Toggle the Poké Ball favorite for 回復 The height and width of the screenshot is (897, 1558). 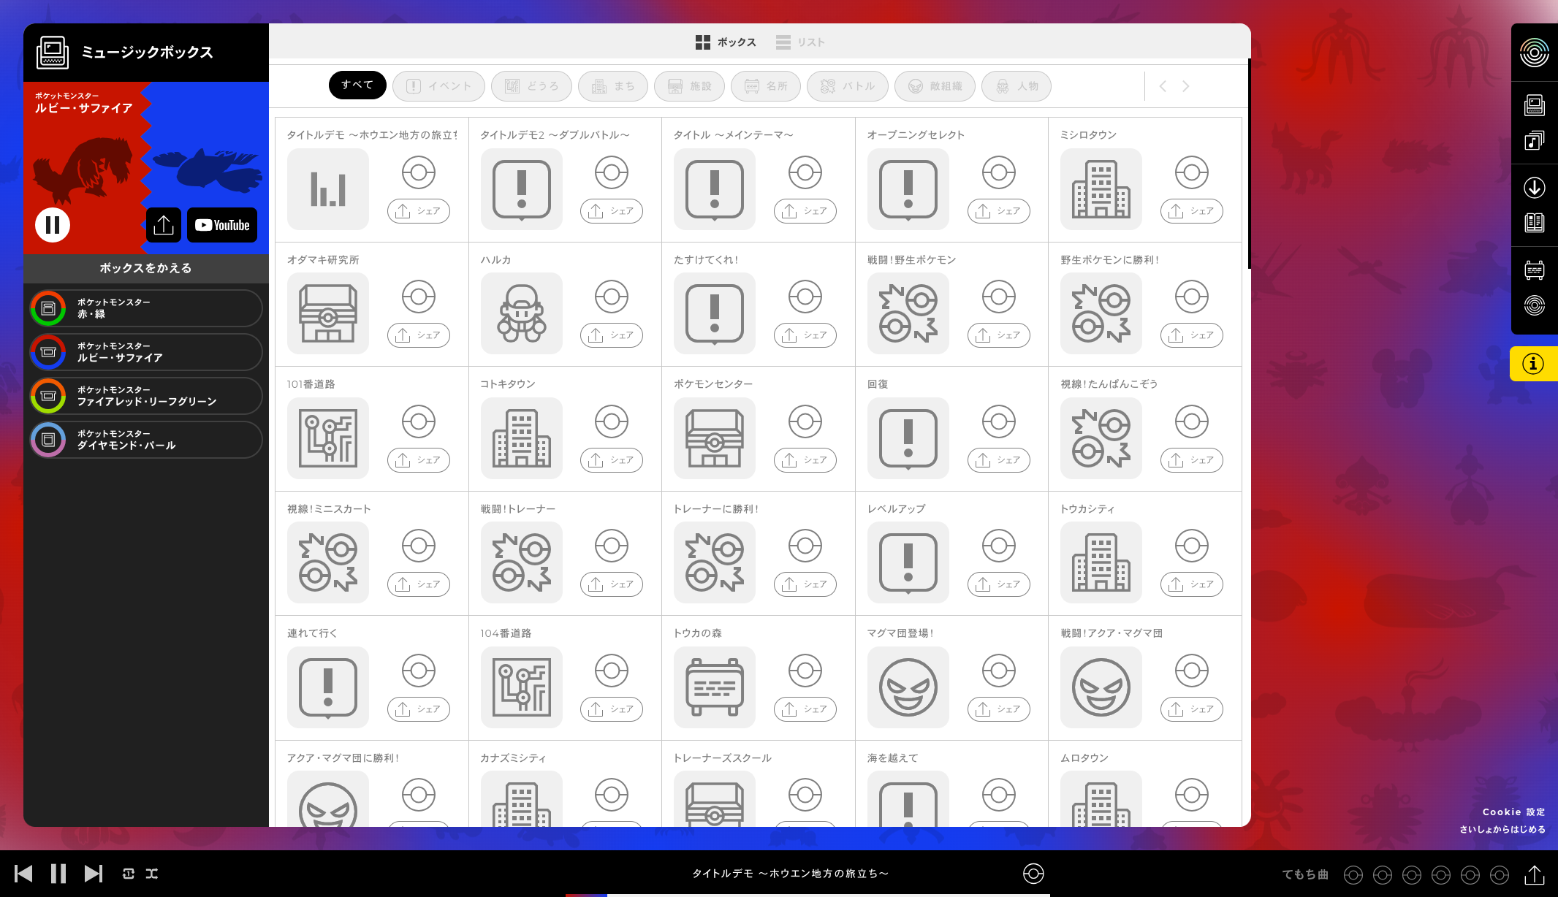[998, 421]
